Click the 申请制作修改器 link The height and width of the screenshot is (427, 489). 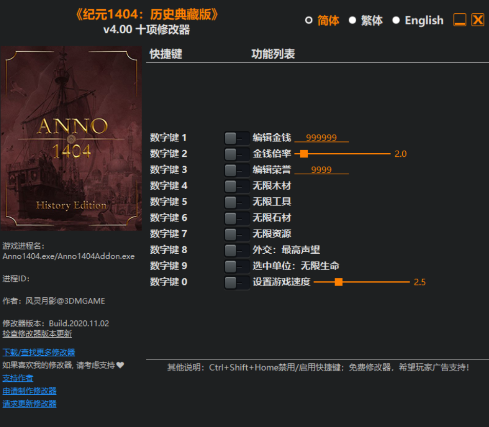[29, 391]
